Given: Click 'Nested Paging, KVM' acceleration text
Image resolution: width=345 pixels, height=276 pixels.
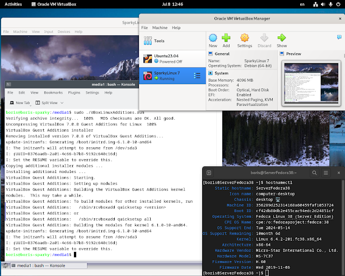Looking at the screenshot, I should pyautogui.click(x=255, y=100).
